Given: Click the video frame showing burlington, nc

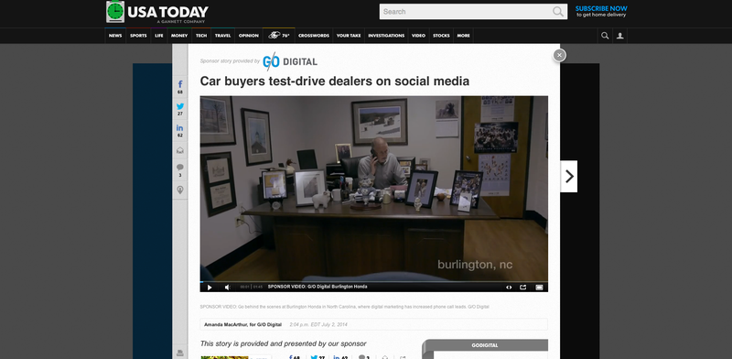Looking at the screenshot, I should (x=374, y=188).
